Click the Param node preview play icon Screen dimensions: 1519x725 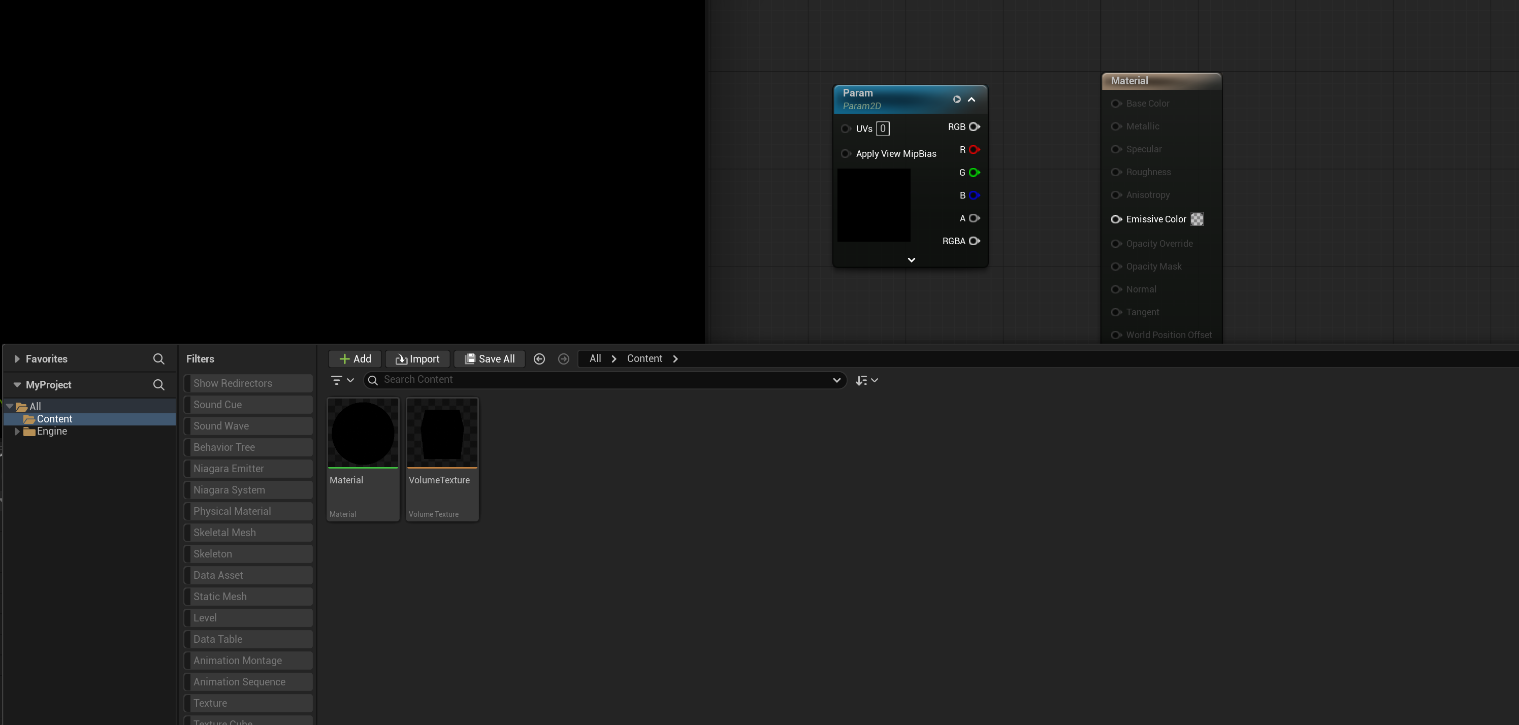(957, 100)
